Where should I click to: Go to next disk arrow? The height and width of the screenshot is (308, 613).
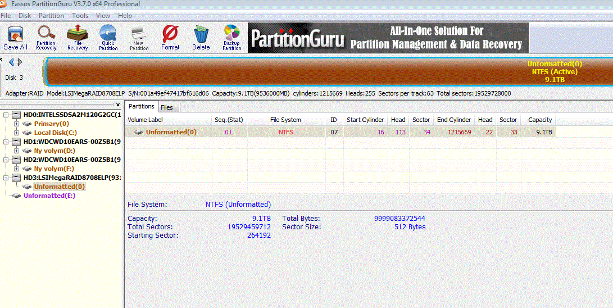pyautogui.click(x=20, y=62)
